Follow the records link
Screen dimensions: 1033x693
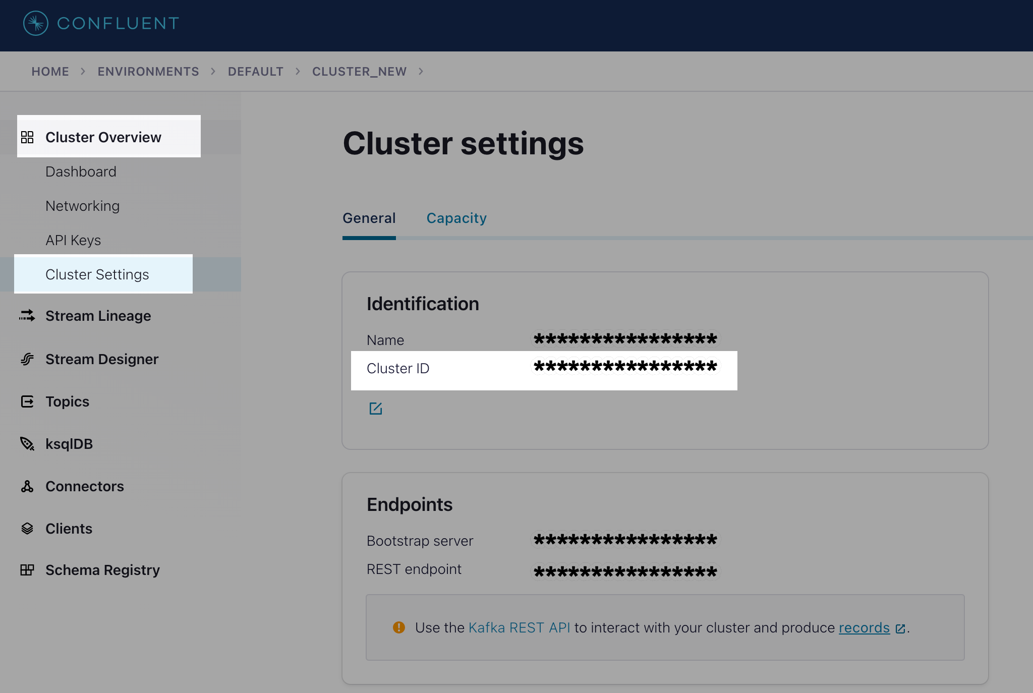coord(864,627)
